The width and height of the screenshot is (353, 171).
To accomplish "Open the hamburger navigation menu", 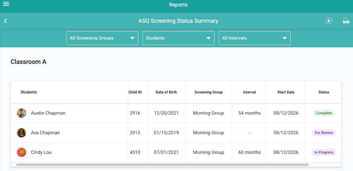I will [6, 4].
